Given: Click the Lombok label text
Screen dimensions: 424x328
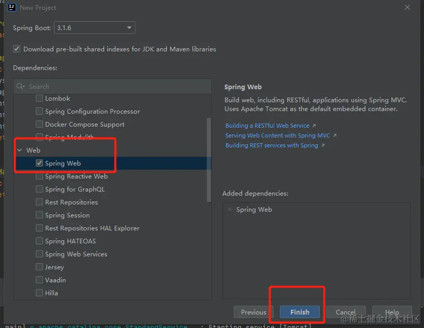Looking at the screenshot, I should pyautogui.click(x=58, y=98).
